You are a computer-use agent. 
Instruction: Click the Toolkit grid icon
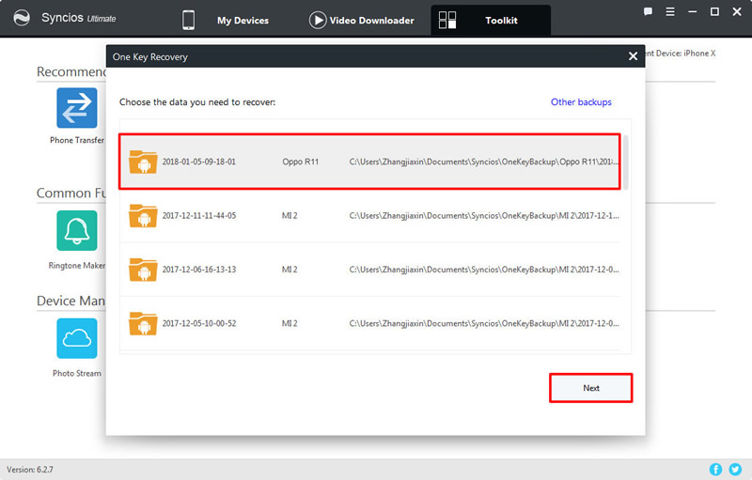point(447,20)
